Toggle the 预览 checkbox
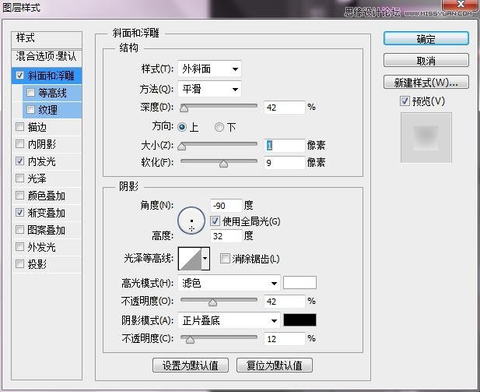The image size is (480, 392). coord(405,101)
